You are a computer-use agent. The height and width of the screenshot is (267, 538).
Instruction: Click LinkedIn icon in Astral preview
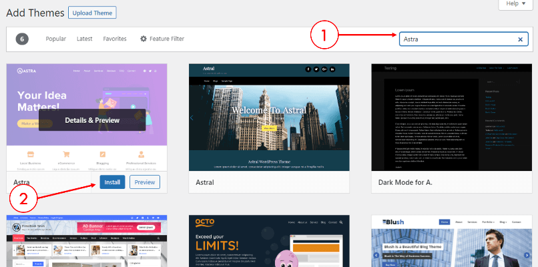click(332, 69)
